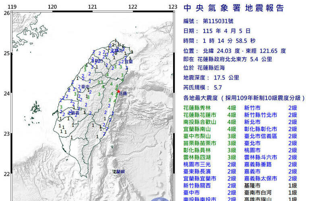The height and width of the screenshot is (201, 322).
Task: Click the row 臺北市 just above 桃園市
Action: (270, 143)
